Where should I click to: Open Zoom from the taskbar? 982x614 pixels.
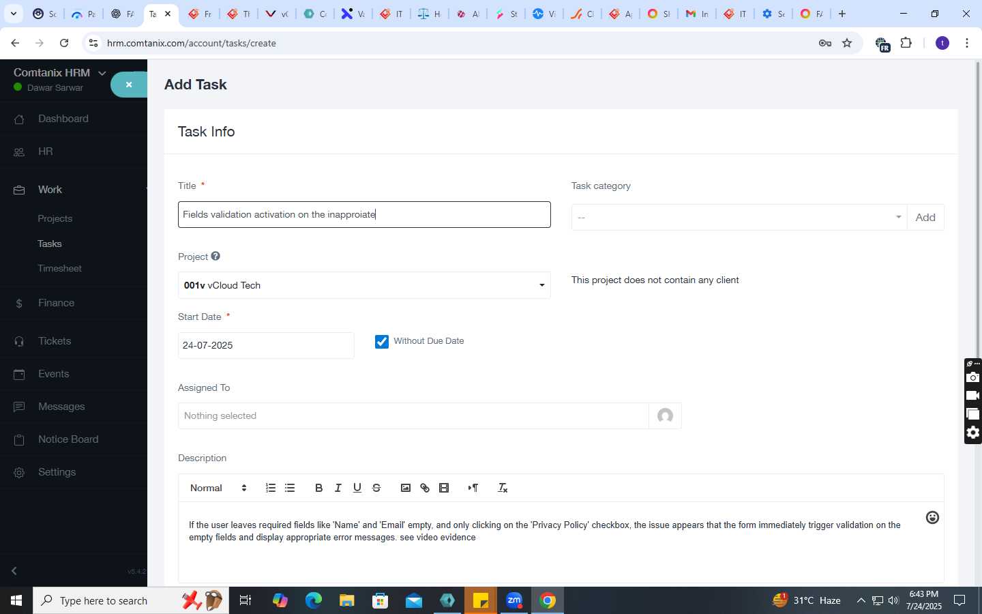pyautogui.click(x=514, y=600)
